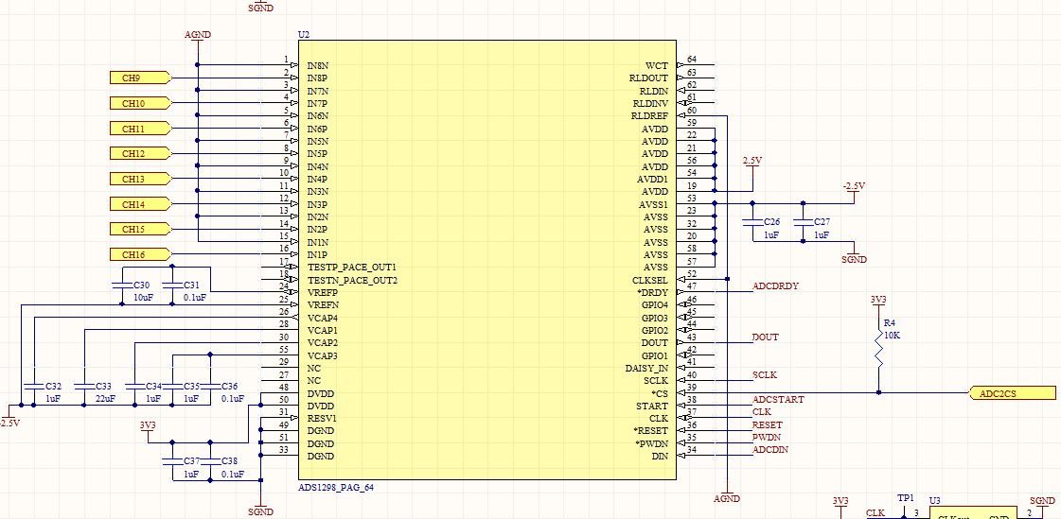1061x519 pixels.
Task: Click the ADCSTART net label
Action: pyautogui.click(x=778, y=400)
